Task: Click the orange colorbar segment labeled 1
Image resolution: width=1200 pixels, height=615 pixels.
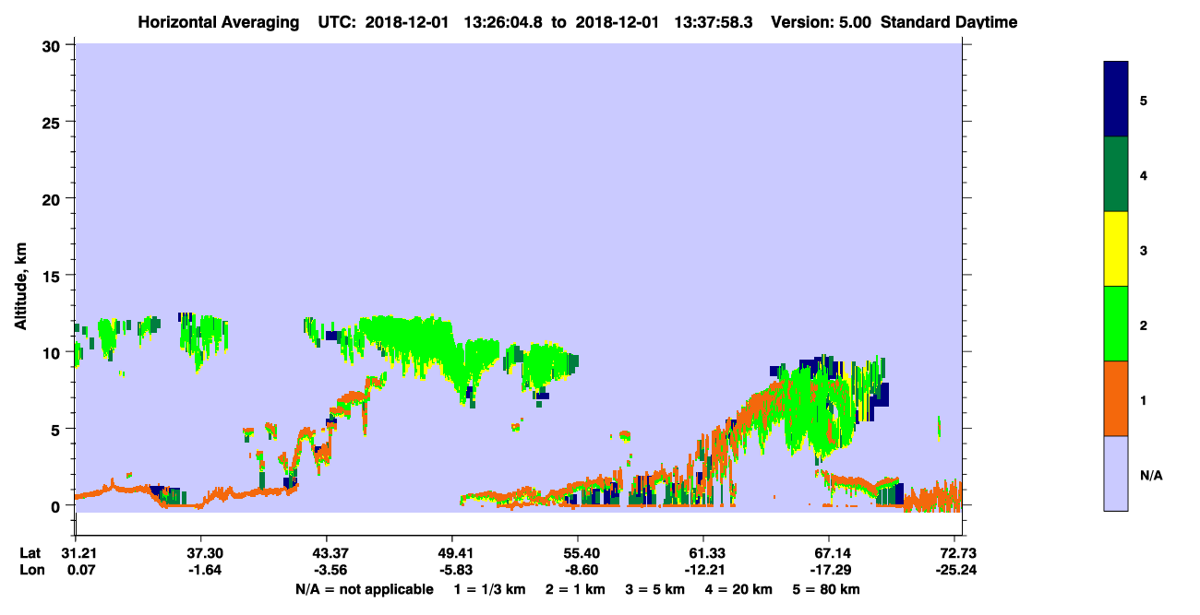Action: [x=1116, y=398]
